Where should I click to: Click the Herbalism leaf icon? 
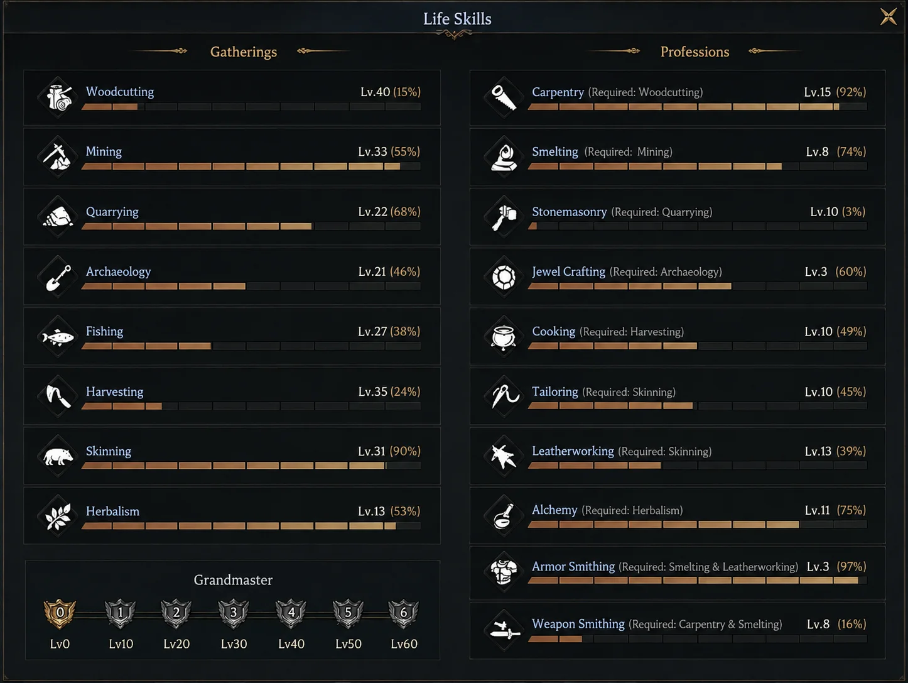coord(58,516)
